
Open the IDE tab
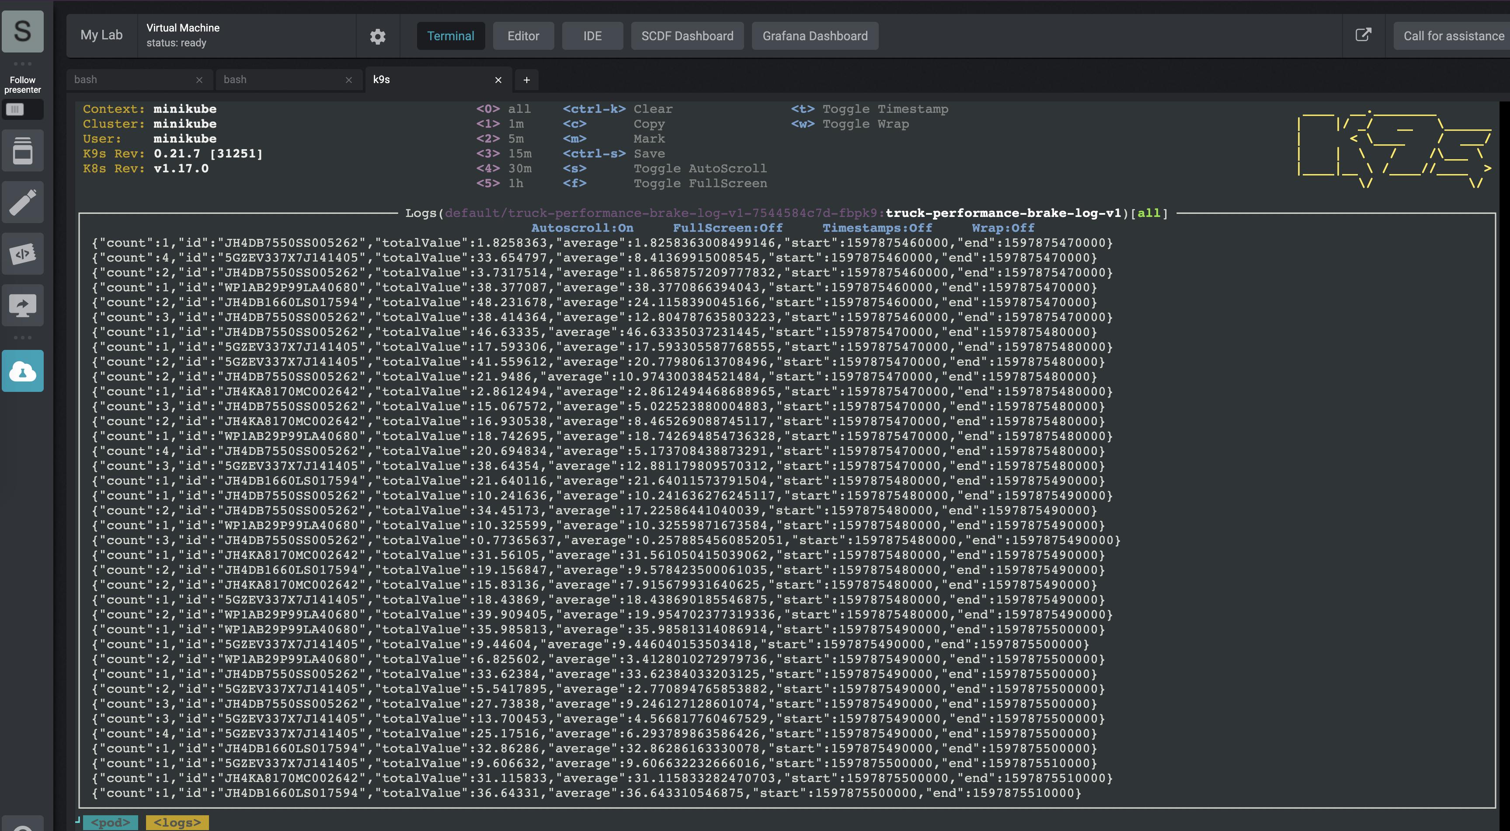[592, 36]
